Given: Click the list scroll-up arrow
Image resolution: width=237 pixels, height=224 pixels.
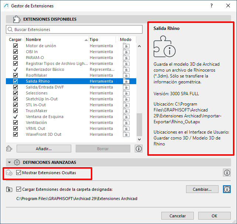Looking at the screenshot, I should pyautogui.click(x=140, y=46).
